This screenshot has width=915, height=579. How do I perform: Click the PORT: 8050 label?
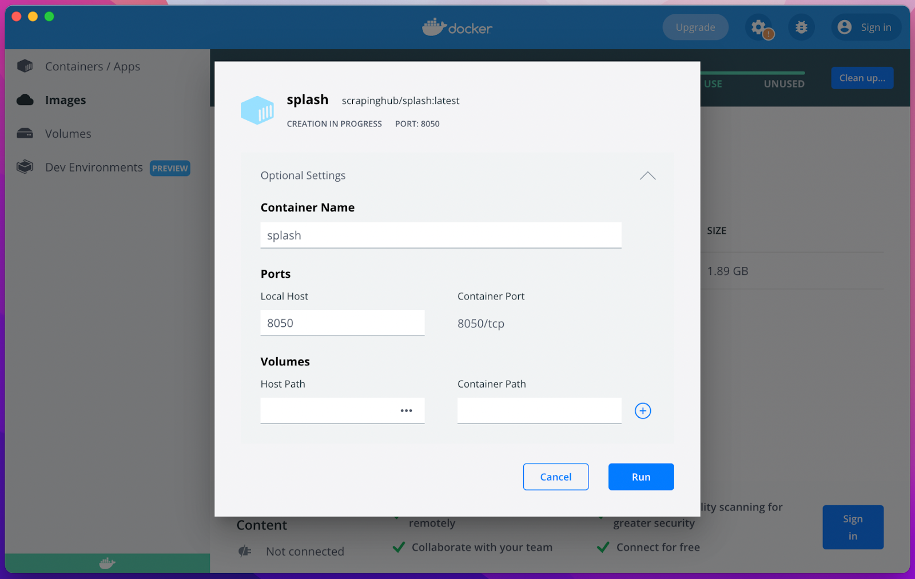pos(417,124)
